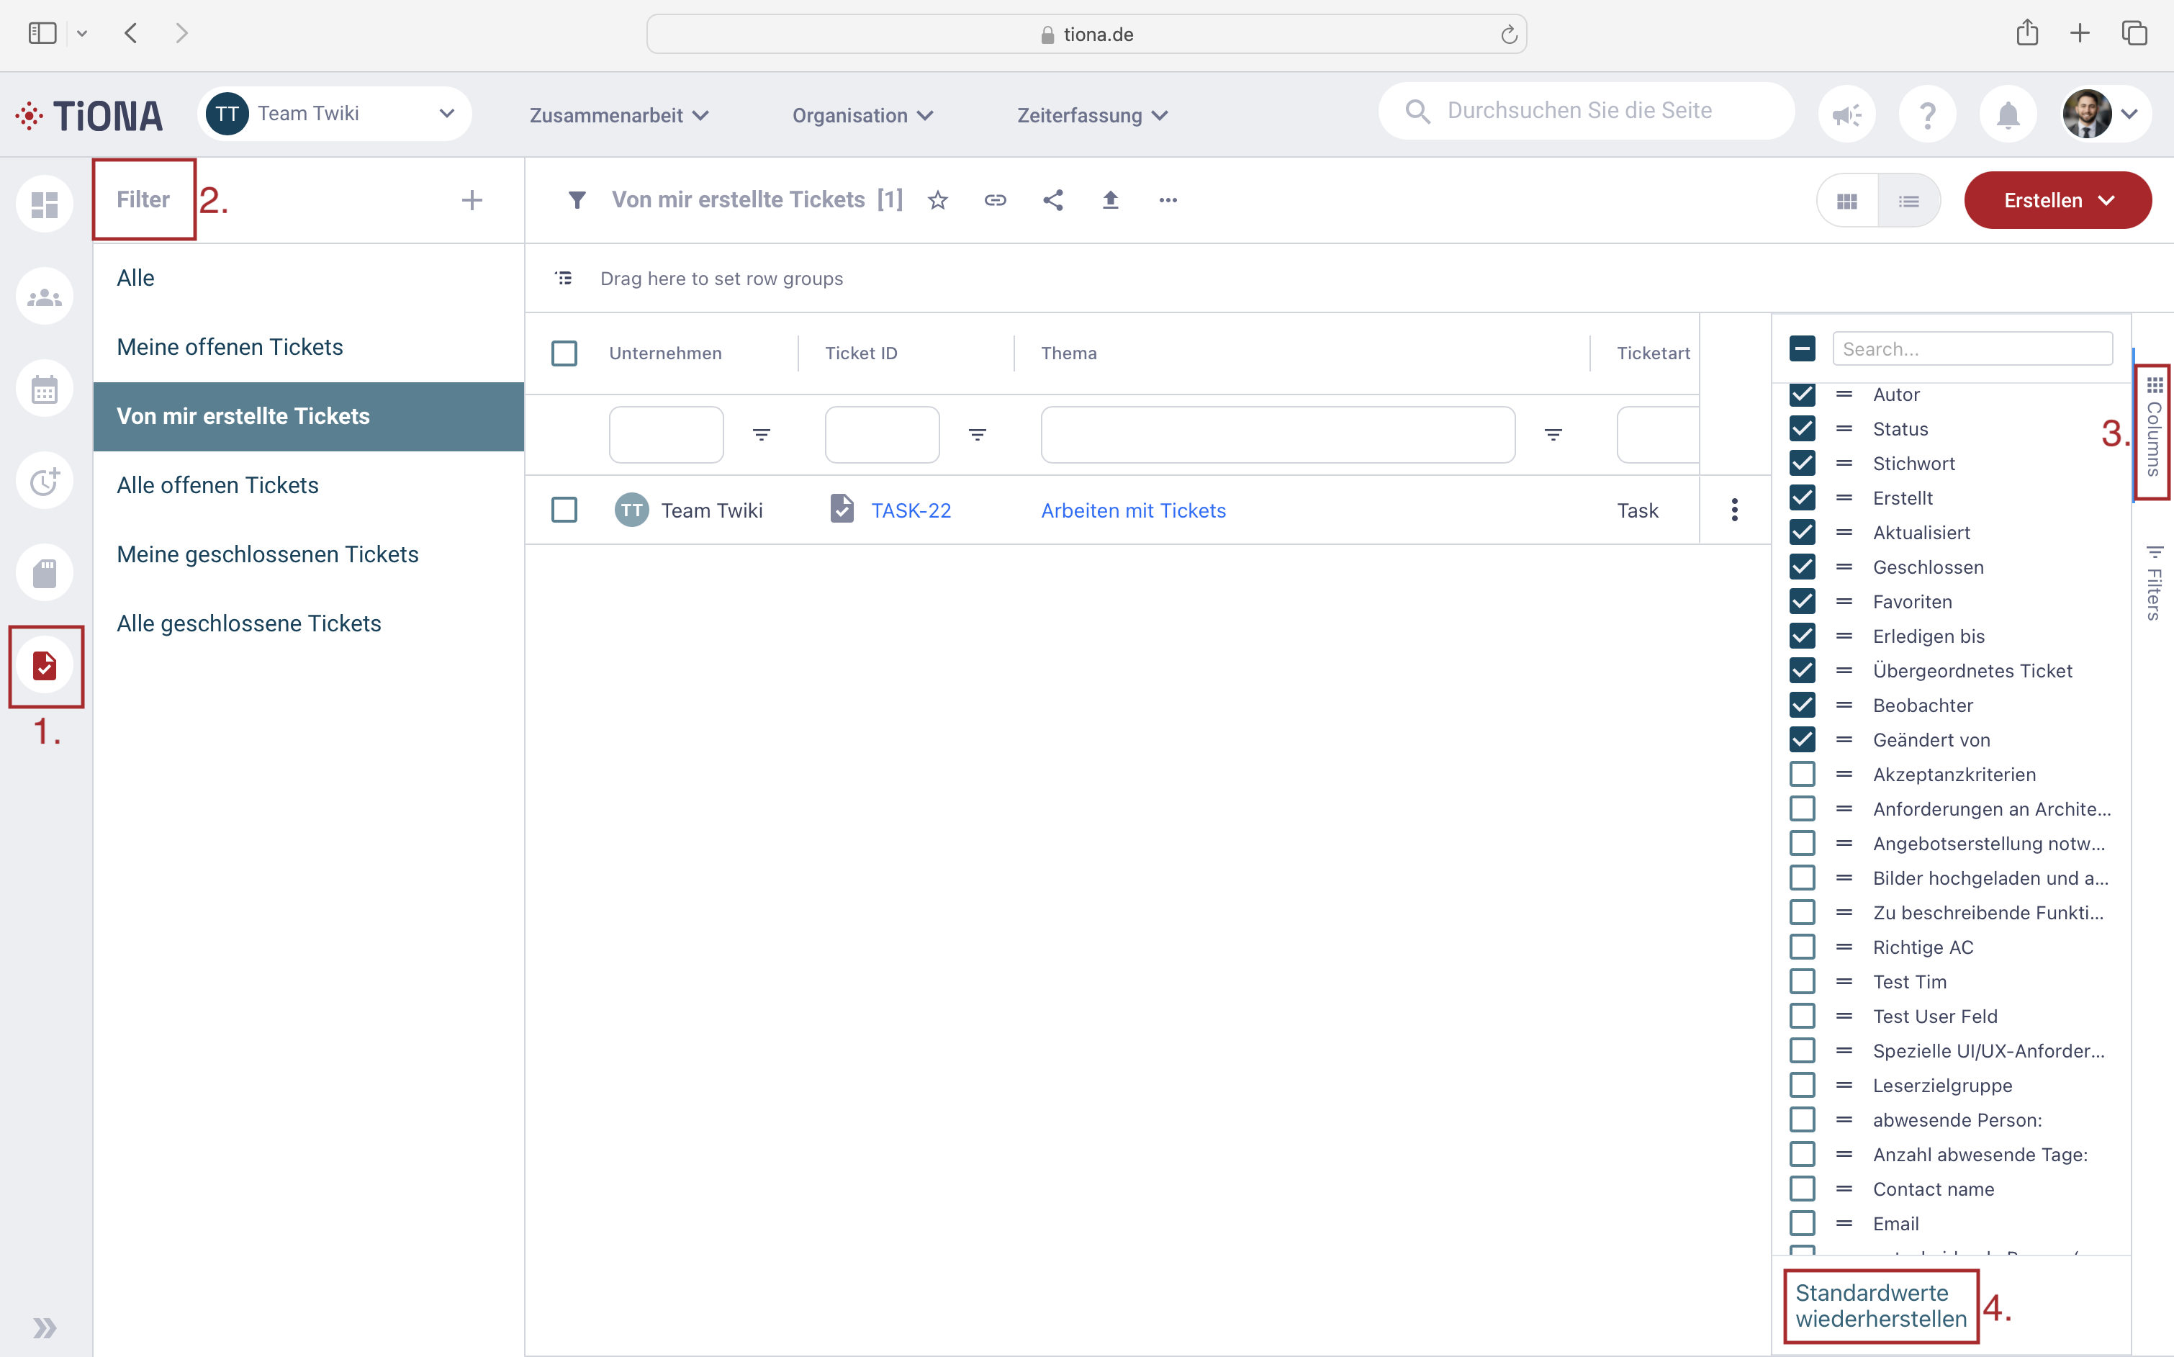
Task: Open new Safari tab with plus
Action: coord(2080,33)
